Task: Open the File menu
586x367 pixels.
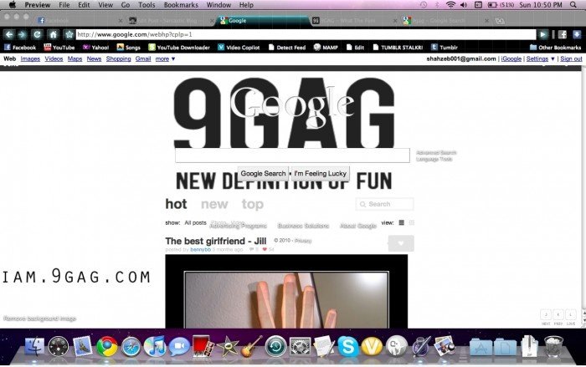Action: point(64,5)
